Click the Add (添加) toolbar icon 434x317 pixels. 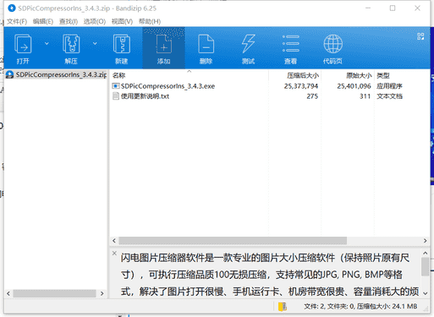pos(164,44)
